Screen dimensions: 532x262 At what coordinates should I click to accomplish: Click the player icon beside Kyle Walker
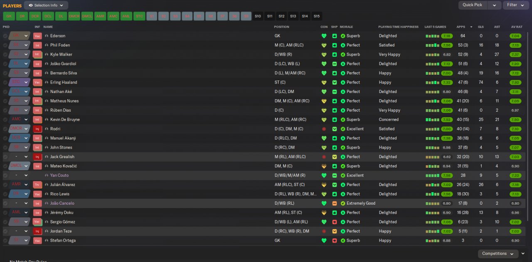[47, 54]
